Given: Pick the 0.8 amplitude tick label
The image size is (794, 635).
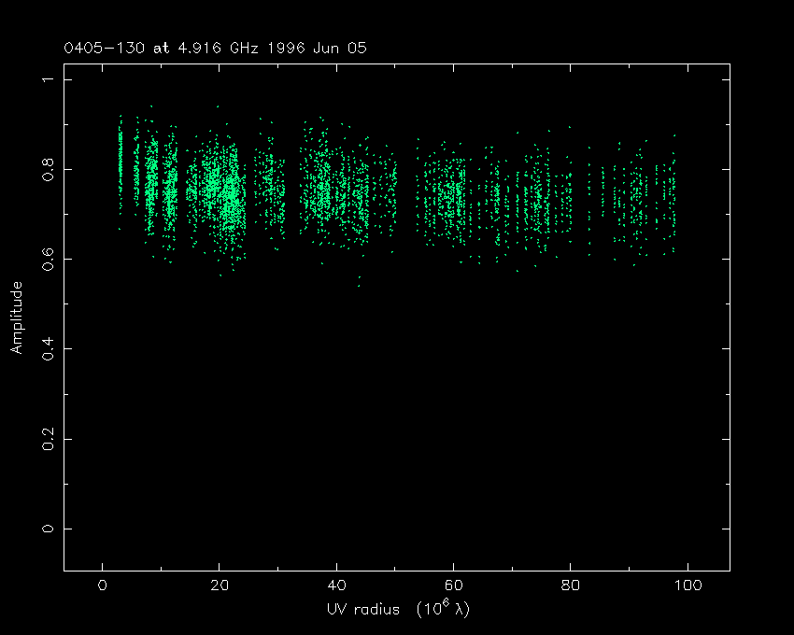Looking at the screenshot, I should pos(47,169).
